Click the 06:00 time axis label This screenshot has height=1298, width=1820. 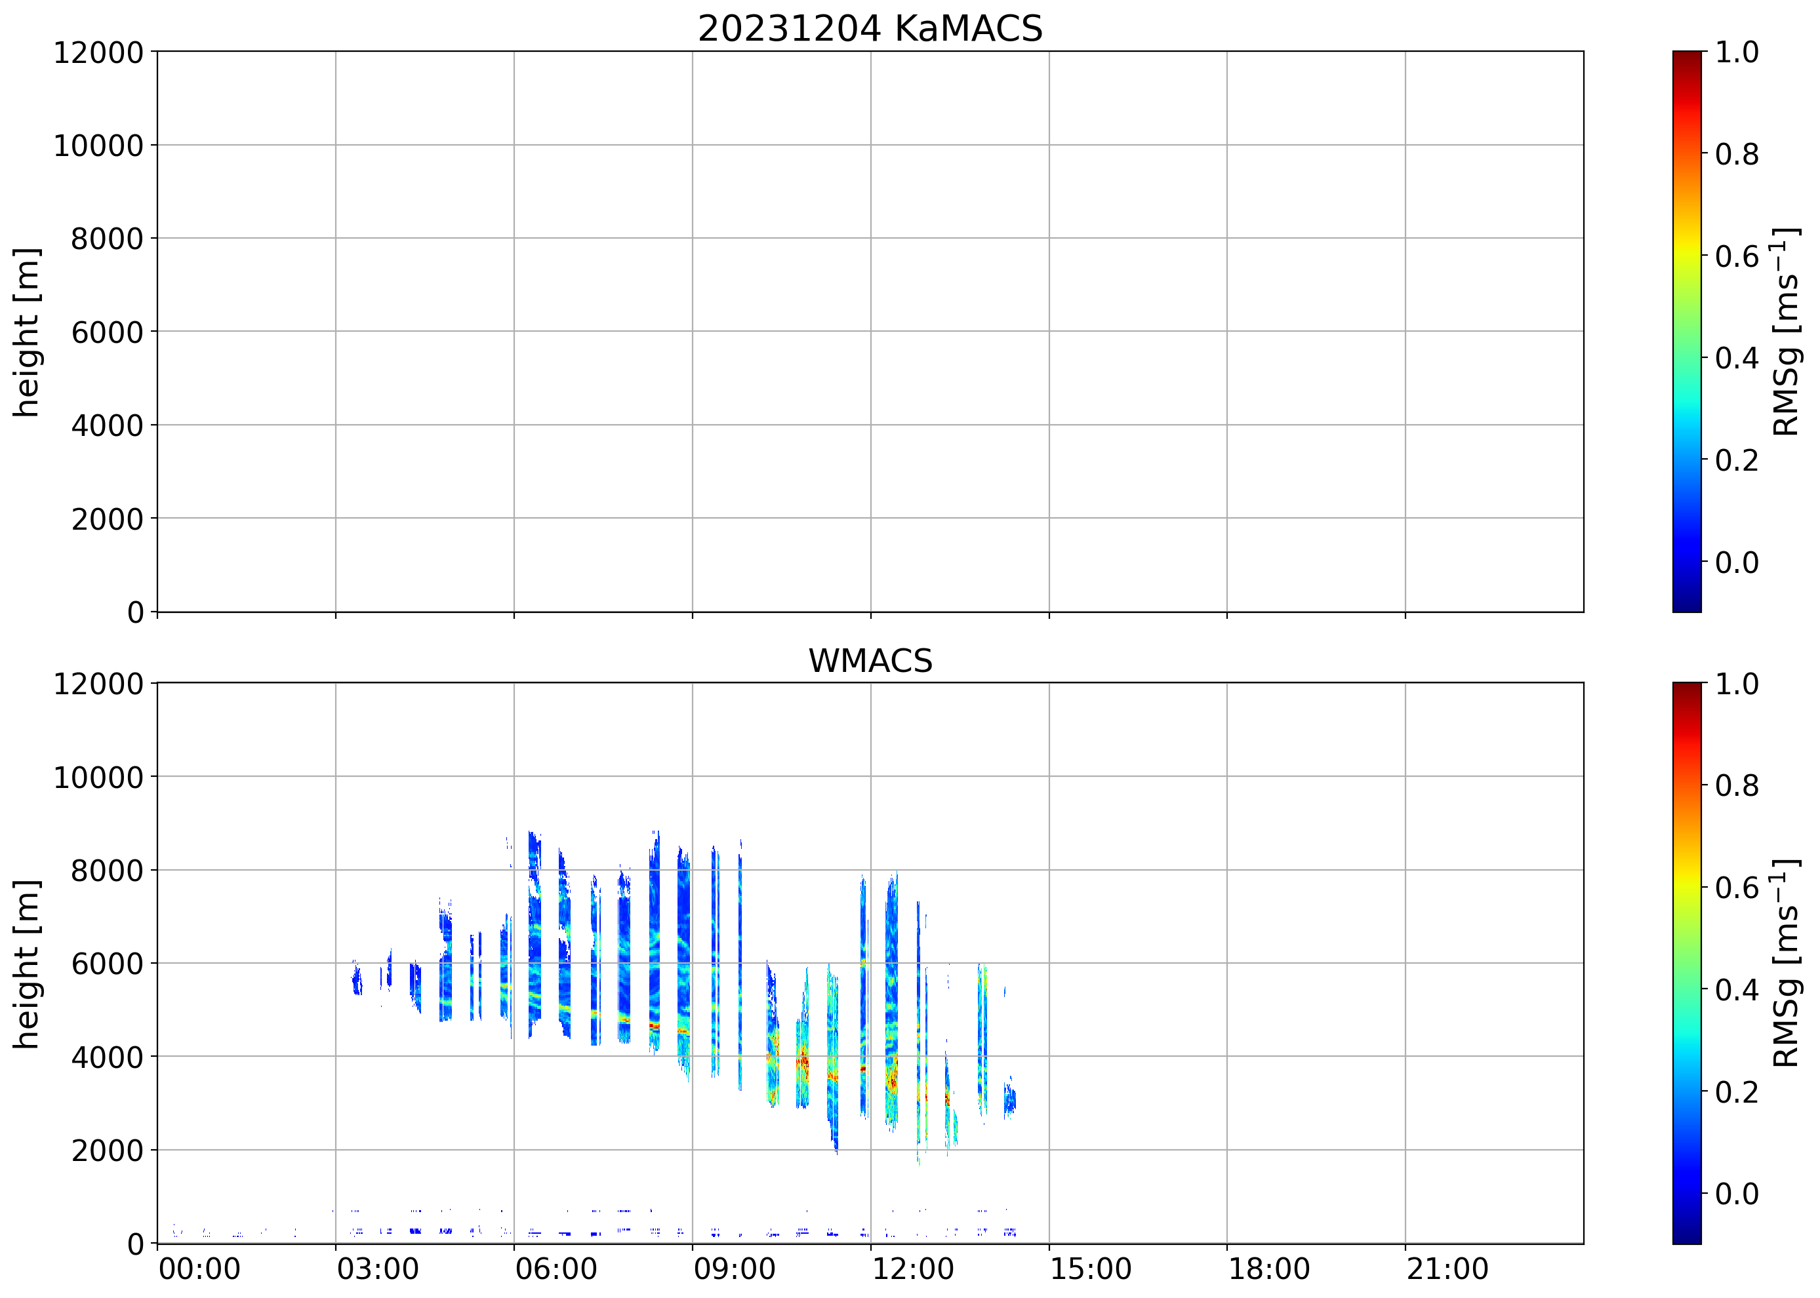pos(556,1269)
